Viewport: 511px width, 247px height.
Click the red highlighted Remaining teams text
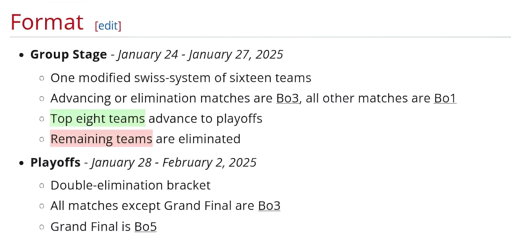point(101,139)
